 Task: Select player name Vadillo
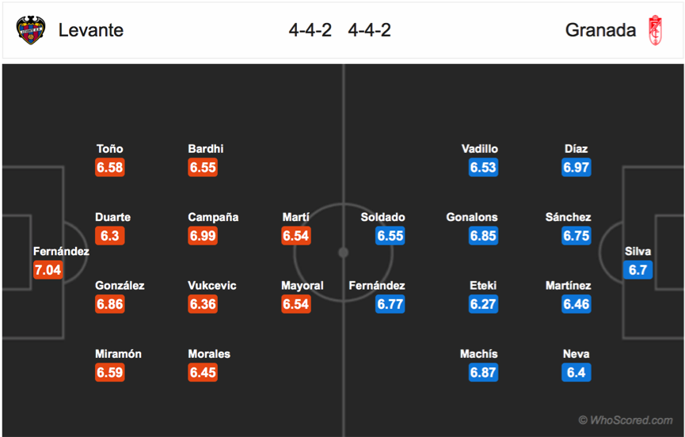480,149
